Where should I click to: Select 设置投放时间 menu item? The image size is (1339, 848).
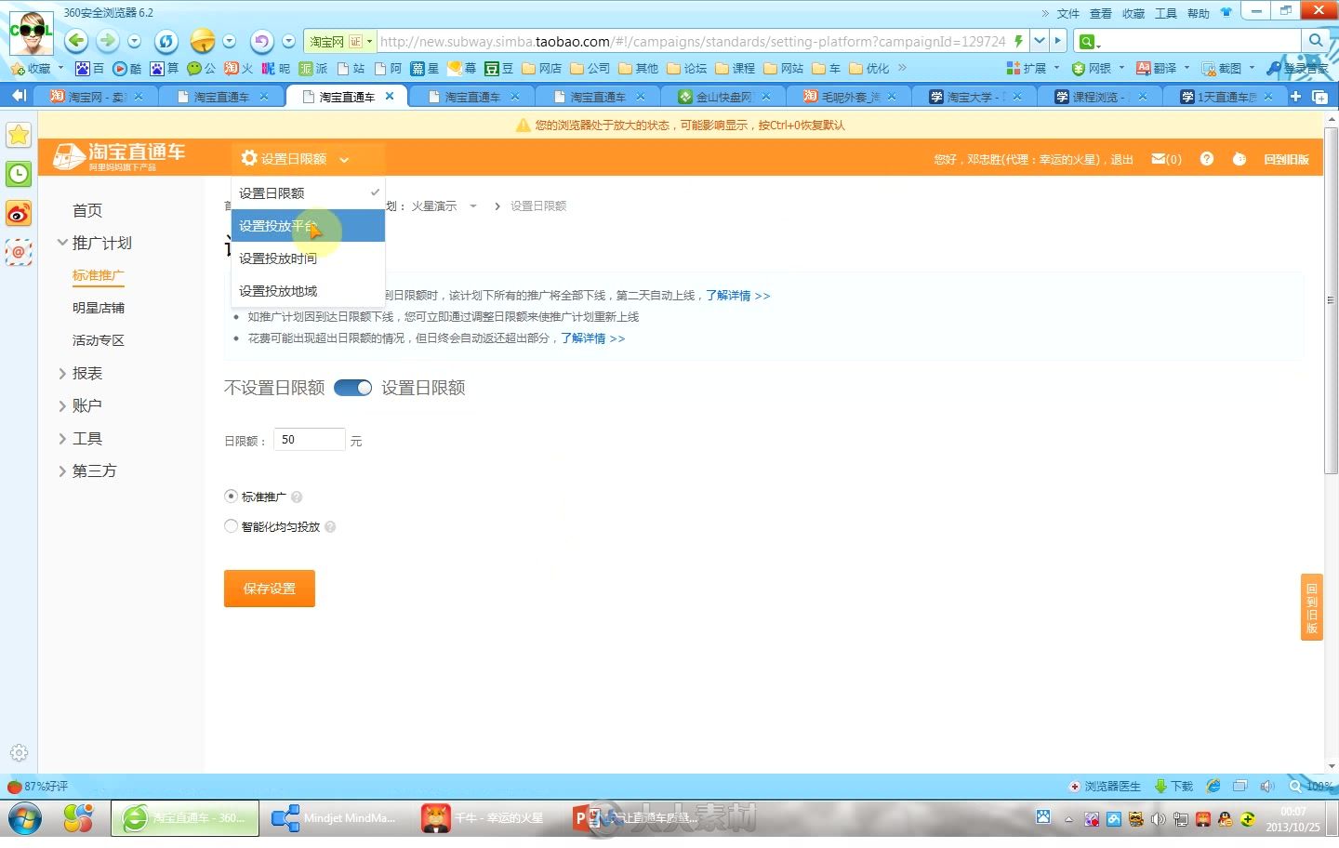click(308, 258)
